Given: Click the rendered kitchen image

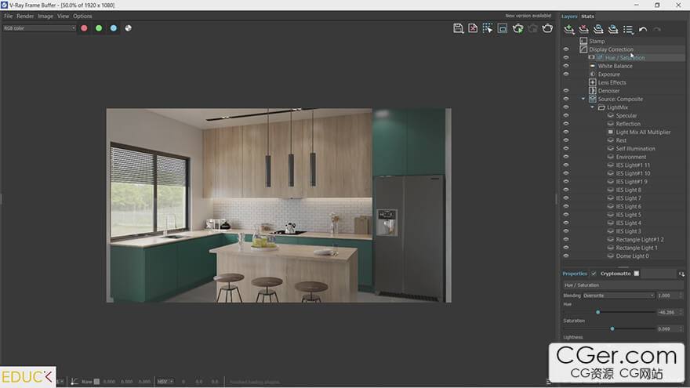Looking at the screenshot, I should click(x=278, y=205).
